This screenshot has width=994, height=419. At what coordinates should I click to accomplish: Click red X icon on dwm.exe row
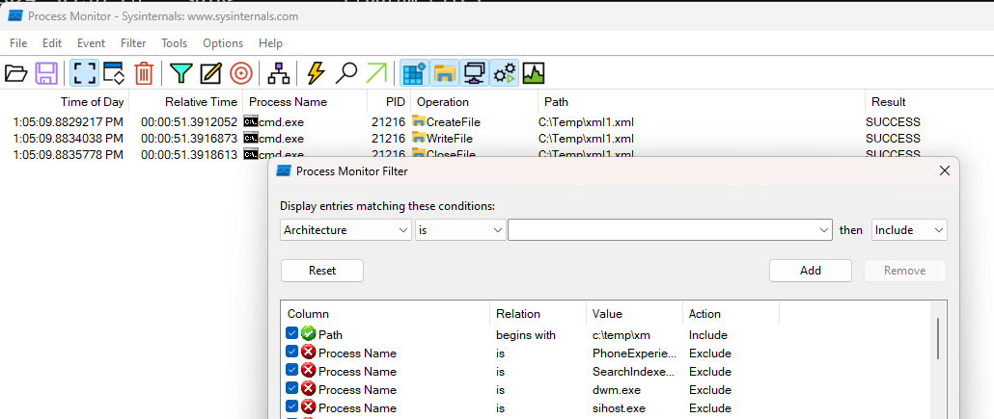click(309, 388)
